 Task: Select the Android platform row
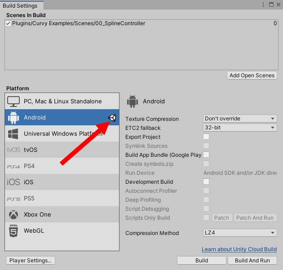pyautogui.click(x=62, y=117)
